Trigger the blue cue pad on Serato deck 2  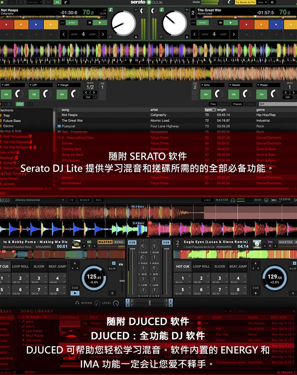point(276,24)
